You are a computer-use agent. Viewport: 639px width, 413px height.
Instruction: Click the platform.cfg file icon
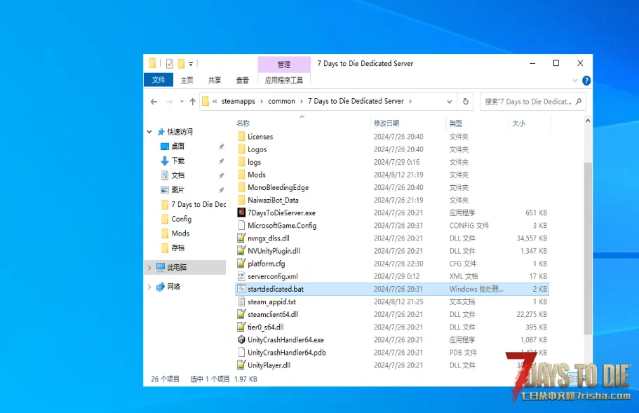tap(241, 264)
